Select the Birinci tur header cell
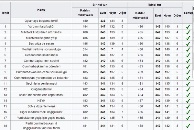The image size is (194, 130). [99, 5]
